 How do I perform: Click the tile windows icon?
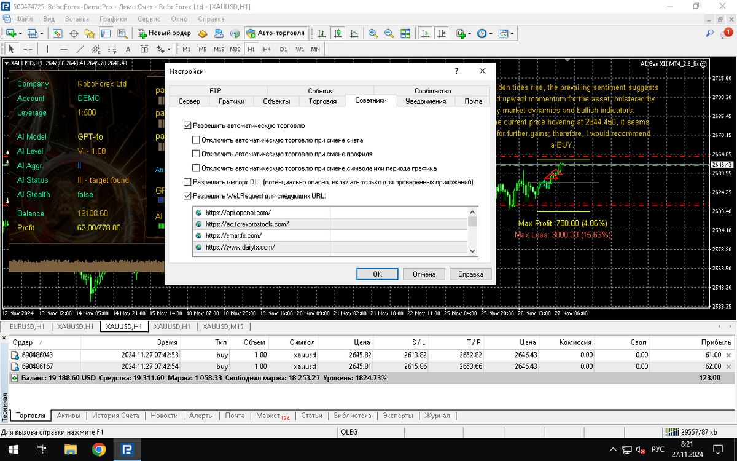click(x=405, y=33)
